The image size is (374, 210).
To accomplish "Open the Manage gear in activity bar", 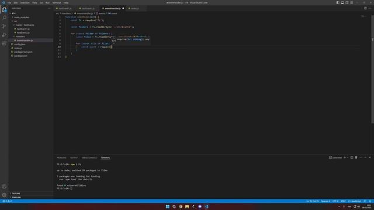I will coord(4,195).
